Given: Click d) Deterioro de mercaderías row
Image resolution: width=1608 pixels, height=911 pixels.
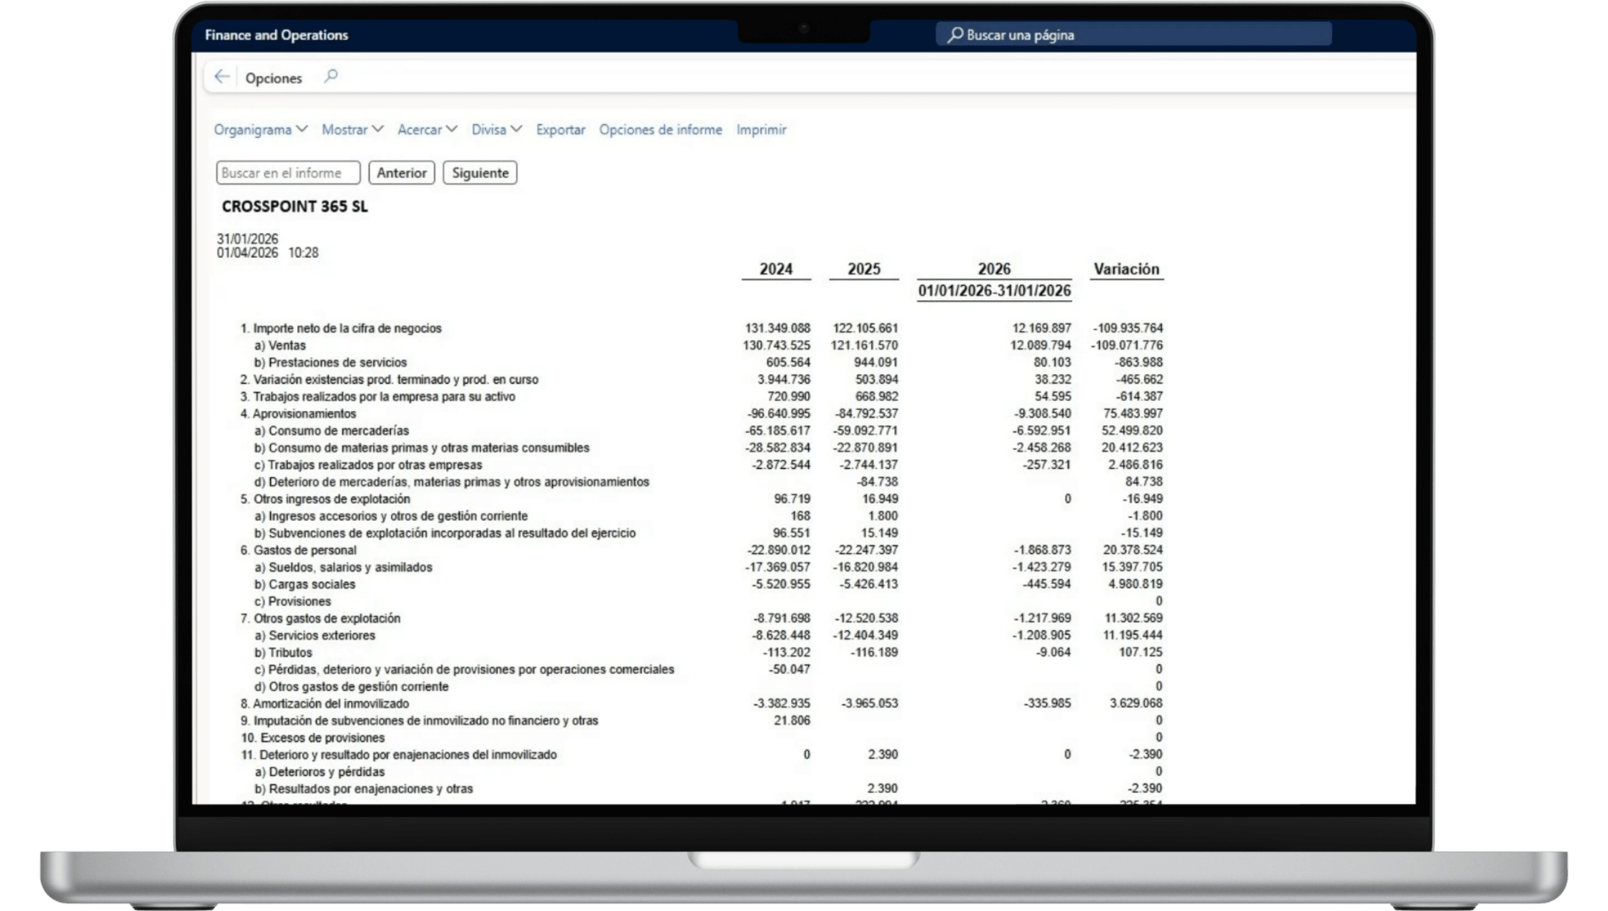Looking at the screenshot, I should pos(452,482).
